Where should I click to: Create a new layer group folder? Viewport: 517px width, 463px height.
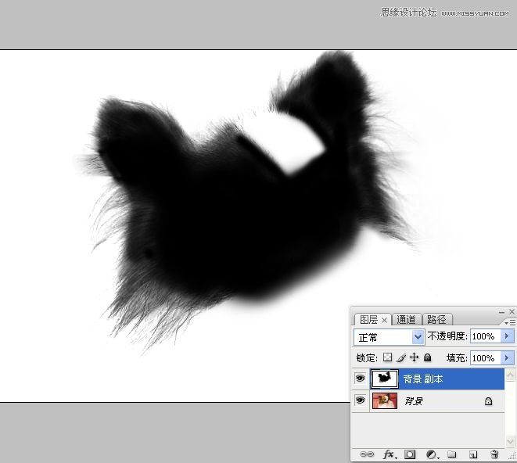pyautogui.click(x=452, y=454)
